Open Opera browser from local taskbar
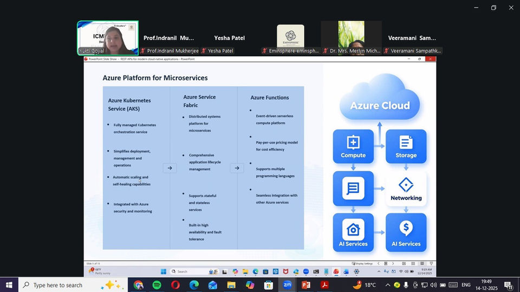The image size is (520, 292). [175, 285]
